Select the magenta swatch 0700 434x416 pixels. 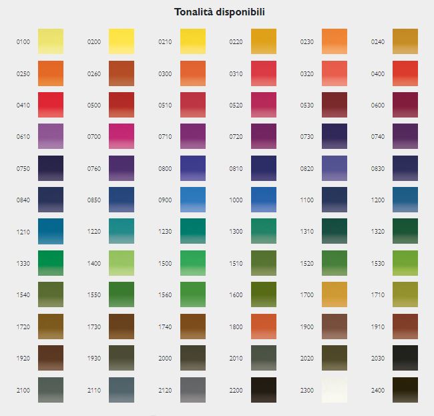coord(122,136)
